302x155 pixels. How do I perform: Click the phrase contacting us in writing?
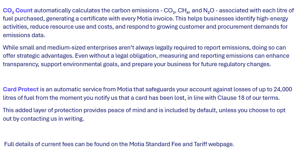point(52,119)
